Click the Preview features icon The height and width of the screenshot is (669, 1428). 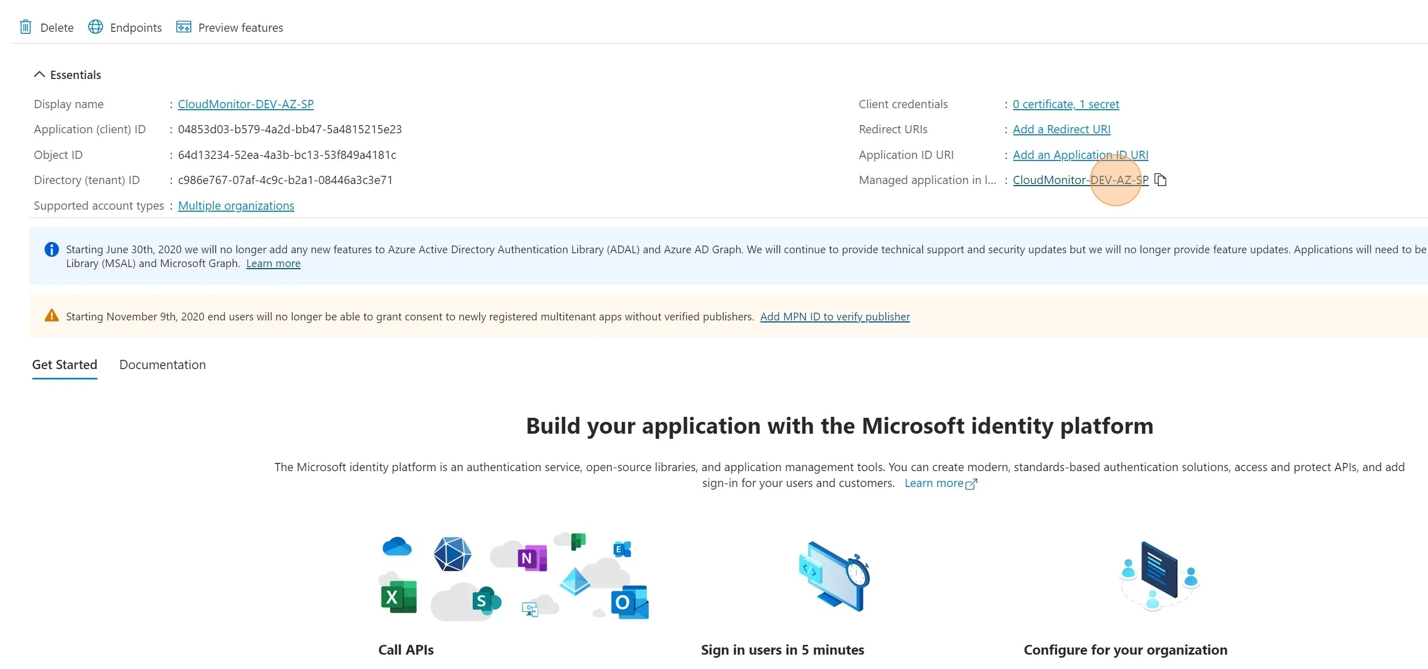(x=184, y=27)
